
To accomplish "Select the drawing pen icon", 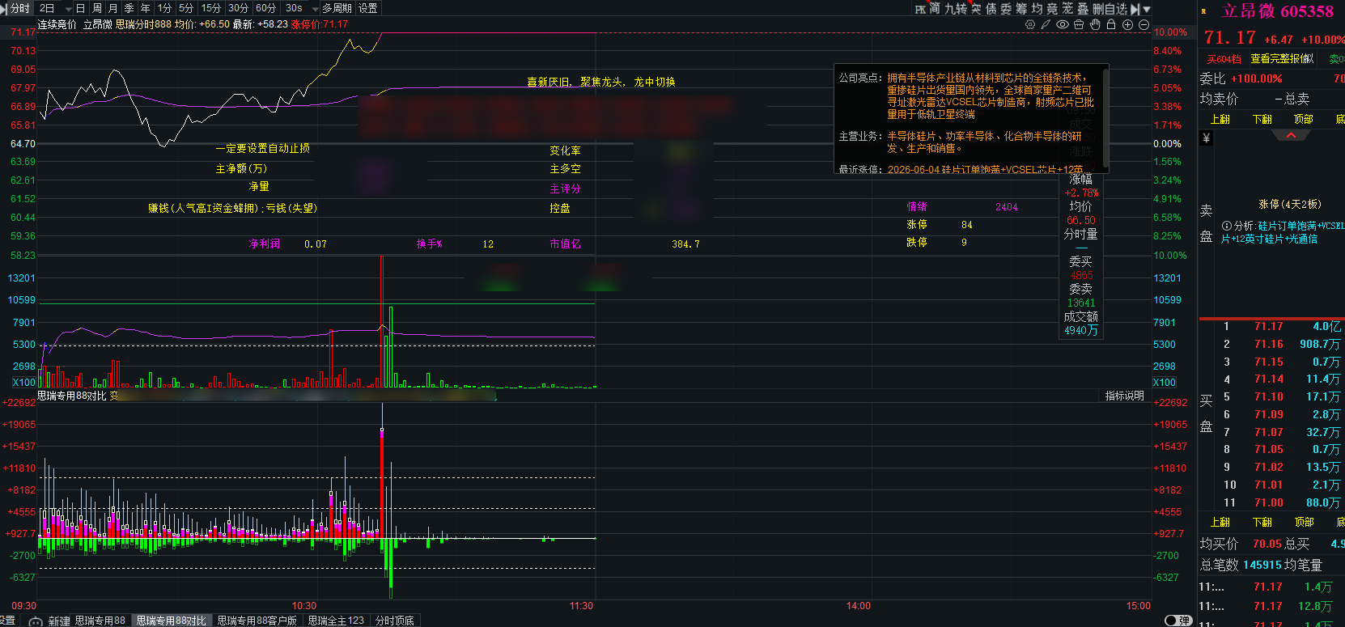I will (x=1046, y=24).
